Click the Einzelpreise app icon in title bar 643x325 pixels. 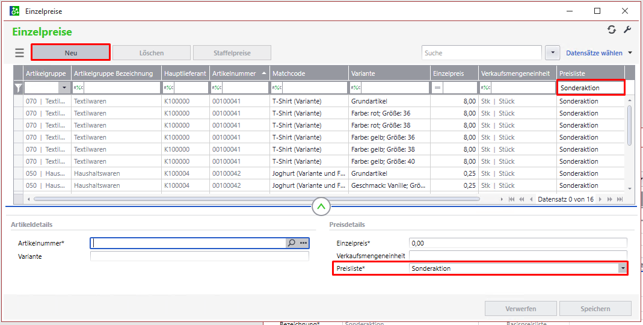coord(14,11)
